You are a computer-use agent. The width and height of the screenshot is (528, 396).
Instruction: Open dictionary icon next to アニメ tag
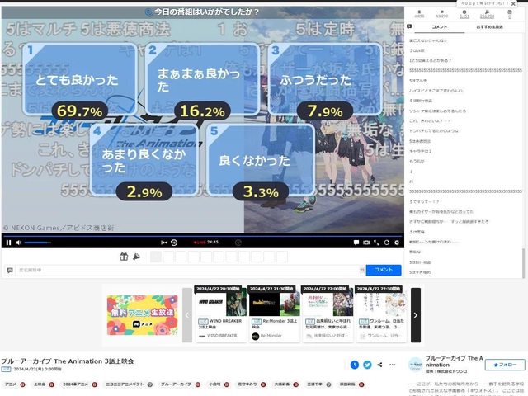[x=22, y=384]
